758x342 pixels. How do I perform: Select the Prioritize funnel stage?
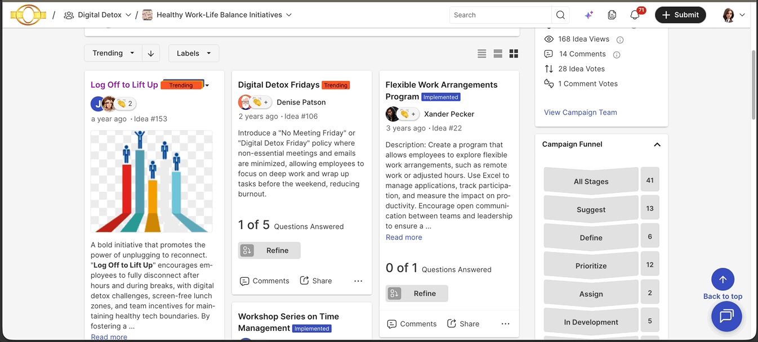[x=591, y=265]
